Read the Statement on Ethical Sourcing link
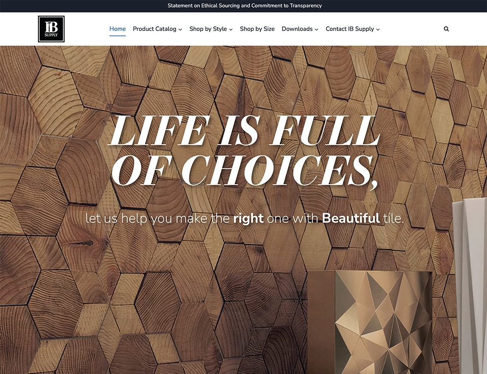Screen dimensions: 487x374 (245, 6)
